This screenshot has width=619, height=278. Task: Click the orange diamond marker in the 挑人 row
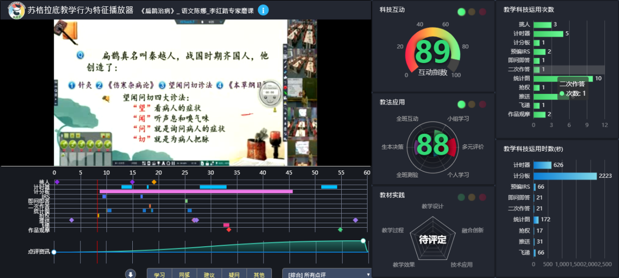tap(154, 182)
